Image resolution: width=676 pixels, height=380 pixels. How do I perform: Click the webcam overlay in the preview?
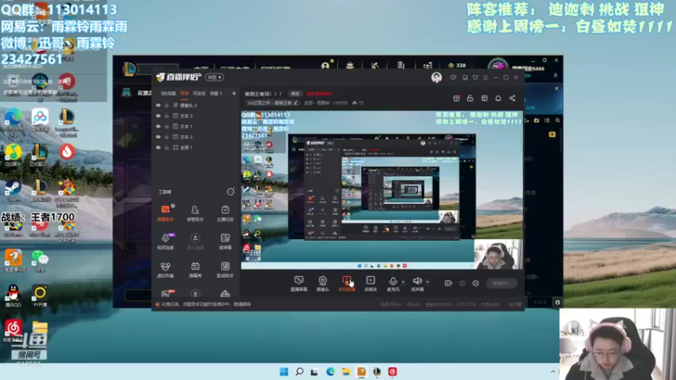(x=498, y=254)
